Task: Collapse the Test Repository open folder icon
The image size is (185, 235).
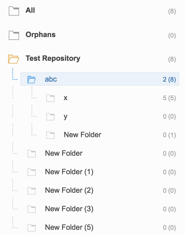Action: (14, 59)
